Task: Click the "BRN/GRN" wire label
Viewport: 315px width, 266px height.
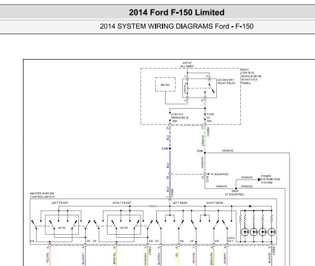Action: 212,259
